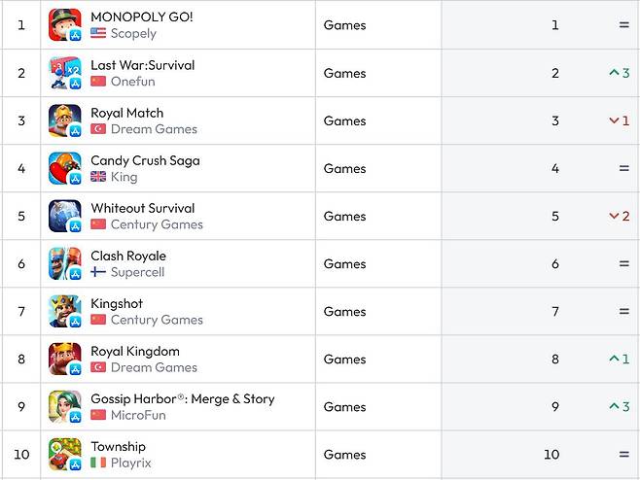640x480 pixels.
Task: Open the MONOPOLY GO! title link
Action: click(x=142, y=17)
